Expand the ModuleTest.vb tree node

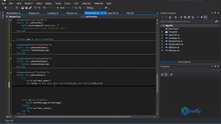pyautogui.click(x=162, y=41)
